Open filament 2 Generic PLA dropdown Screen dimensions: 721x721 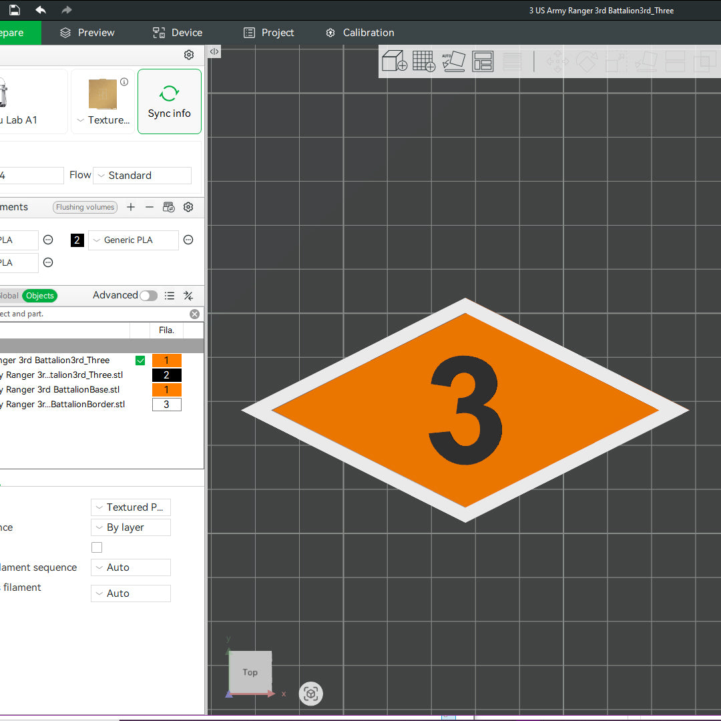click(x=134, y=240)
